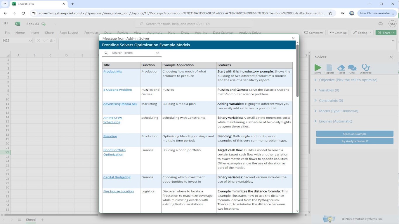Open the SM account profile avatar
Screen dimensions: 399x224
[392, 24]
